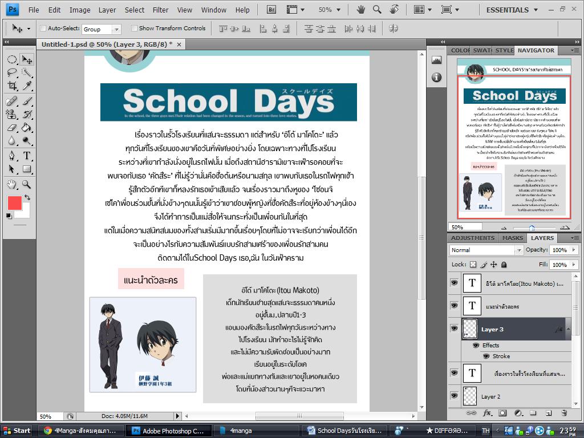Enable the Auto-Select checkbox
This screenshot has height=438, width=584.
pos(43,28)
